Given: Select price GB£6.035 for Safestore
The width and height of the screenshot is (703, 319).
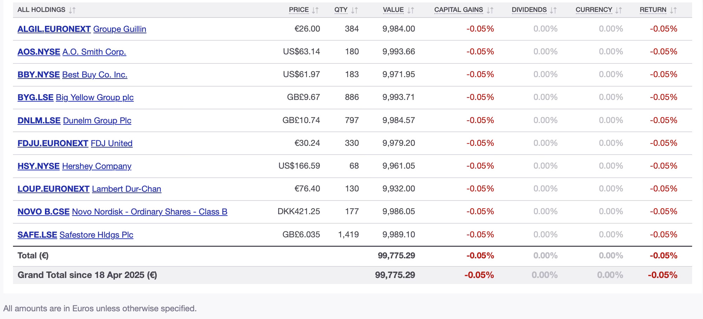Looking at the screenshot, I should (x=301, y=235).
